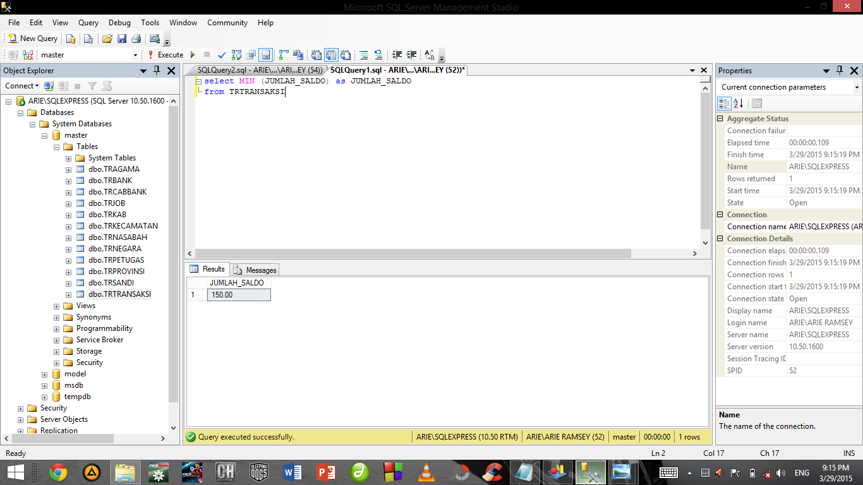Click the New Query toolbar button
Image resolution: width=863 pixels, height=485 pixels.
[x=33, y=39]
